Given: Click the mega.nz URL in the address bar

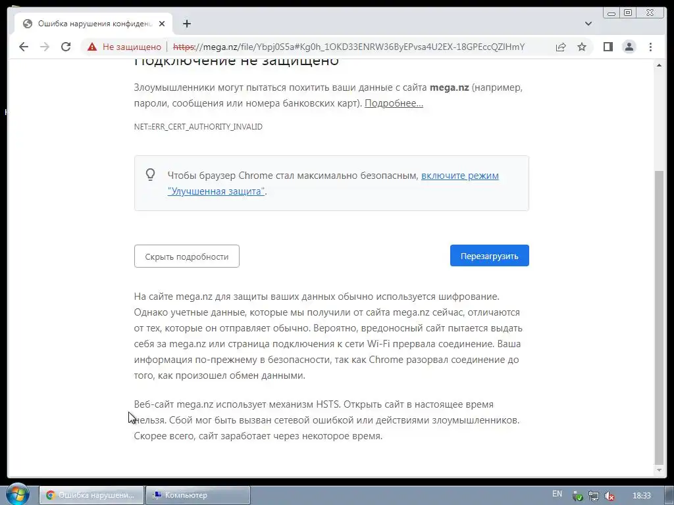Looking at the screenshot, I should click(349, 47).
